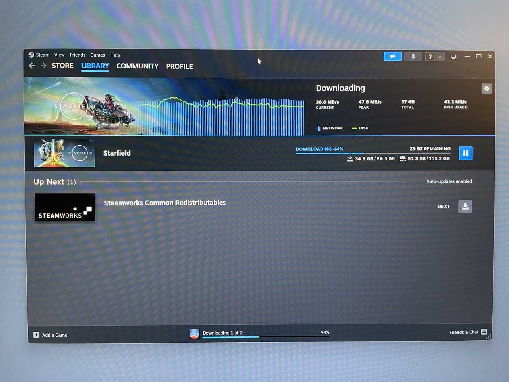Viewport: 509px width, 382px height.
Task: Click the 51.3 GB / 116.2 GB disk size
Action: [425, 158]
